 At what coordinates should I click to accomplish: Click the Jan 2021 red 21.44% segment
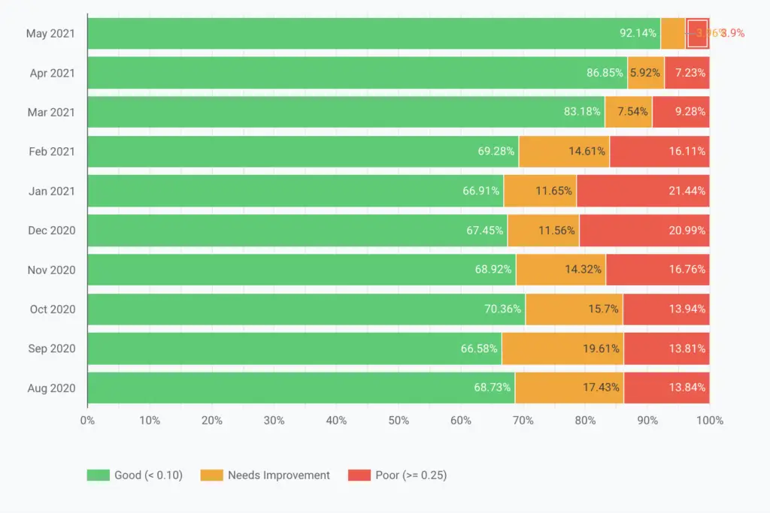tap(643, 191)
